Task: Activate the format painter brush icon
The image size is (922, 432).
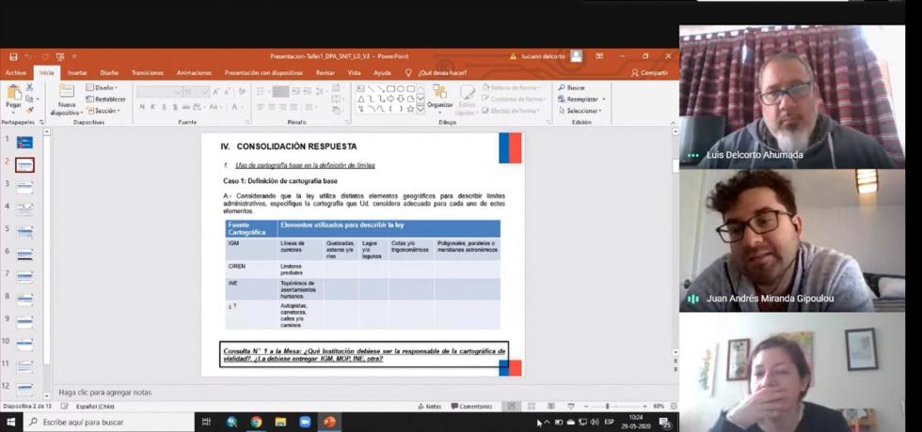Action: coord(29,110)
